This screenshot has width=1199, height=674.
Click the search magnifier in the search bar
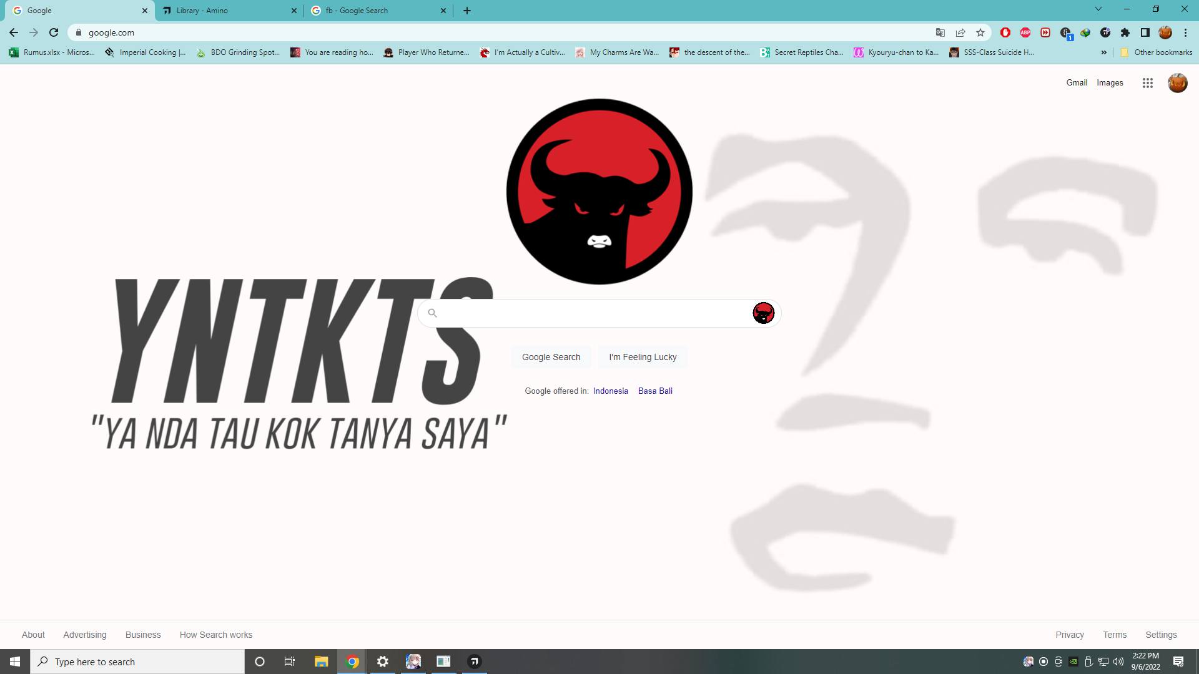[x=433, y=313]
